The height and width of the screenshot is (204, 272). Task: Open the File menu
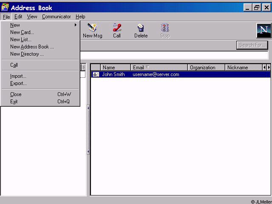coord(6,17)
